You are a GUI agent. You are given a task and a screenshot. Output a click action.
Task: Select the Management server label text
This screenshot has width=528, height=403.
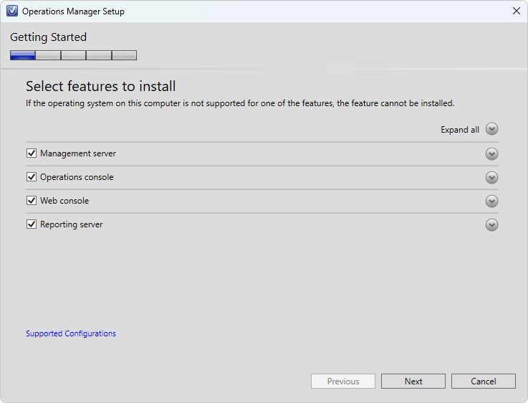pos(78,153)
